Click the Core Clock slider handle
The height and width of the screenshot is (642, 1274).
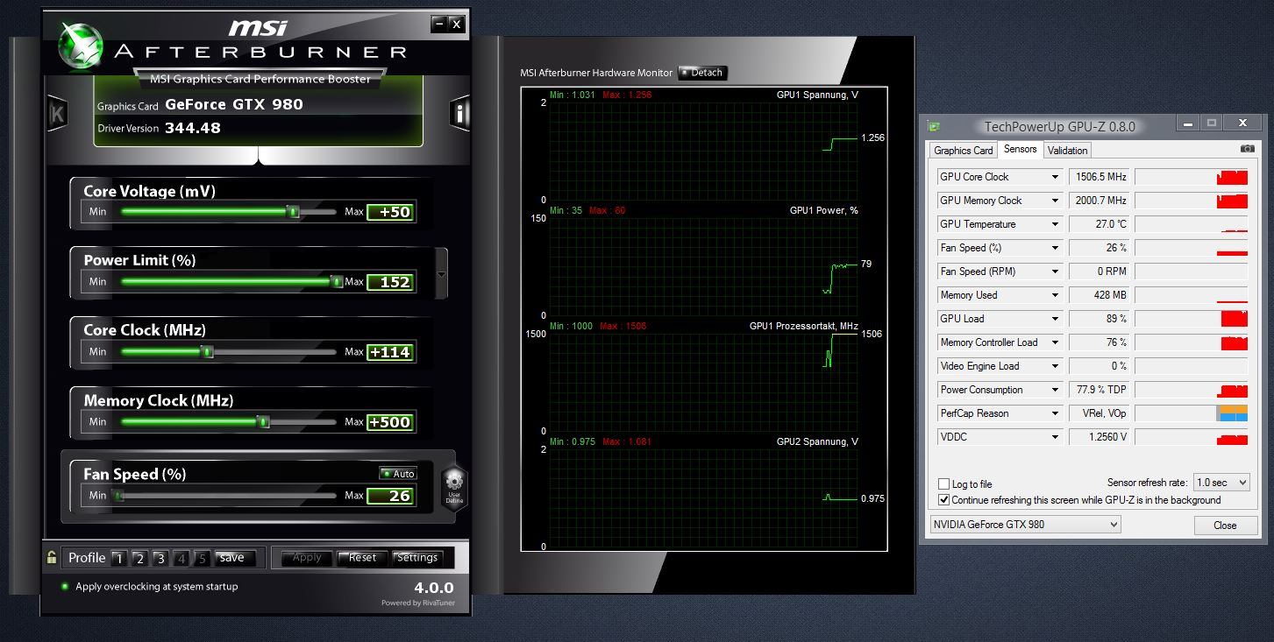(208, 352)
